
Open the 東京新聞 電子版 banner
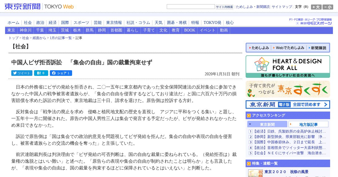click(x=288, y=105)
